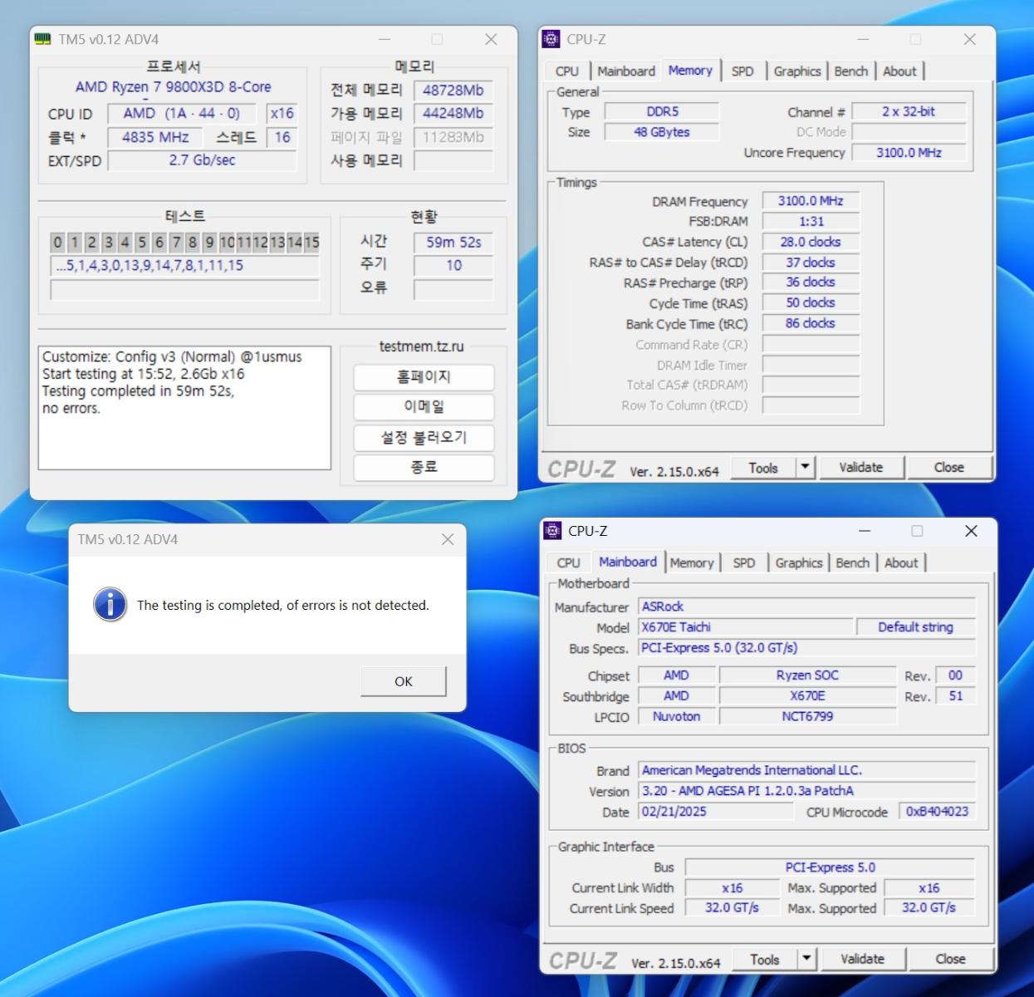1034x997 pixels.
Task: Expand the Tools dropdown arrow in Memory timings window
Action: click(x=805, y=467)
